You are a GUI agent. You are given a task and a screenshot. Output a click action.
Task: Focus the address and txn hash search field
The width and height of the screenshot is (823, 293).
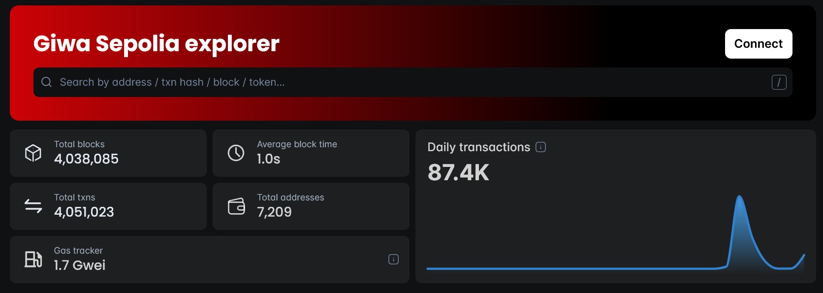tap(412, 82)
